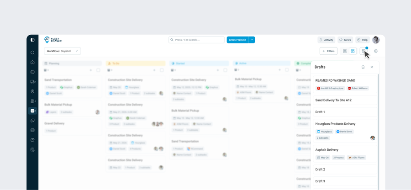The height and width of the screenshot is (190, 411).
Task: Open the Gravel Delivery card in Planning
Action: [x=72, y=127]
